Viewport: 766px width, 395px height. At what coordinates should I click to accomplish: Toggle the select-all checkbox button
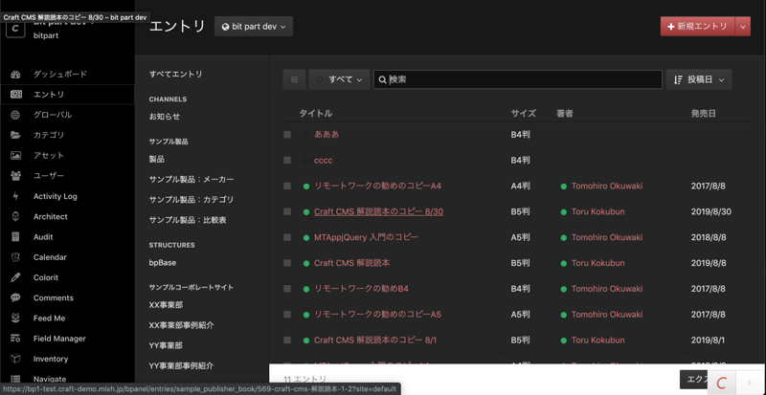[294, 79]
